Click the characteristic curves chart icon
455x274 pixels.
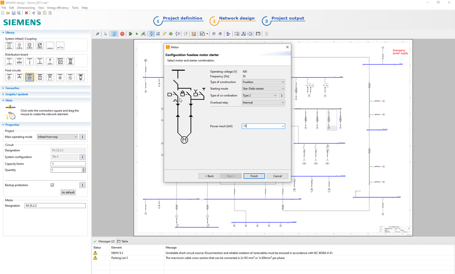194,34
